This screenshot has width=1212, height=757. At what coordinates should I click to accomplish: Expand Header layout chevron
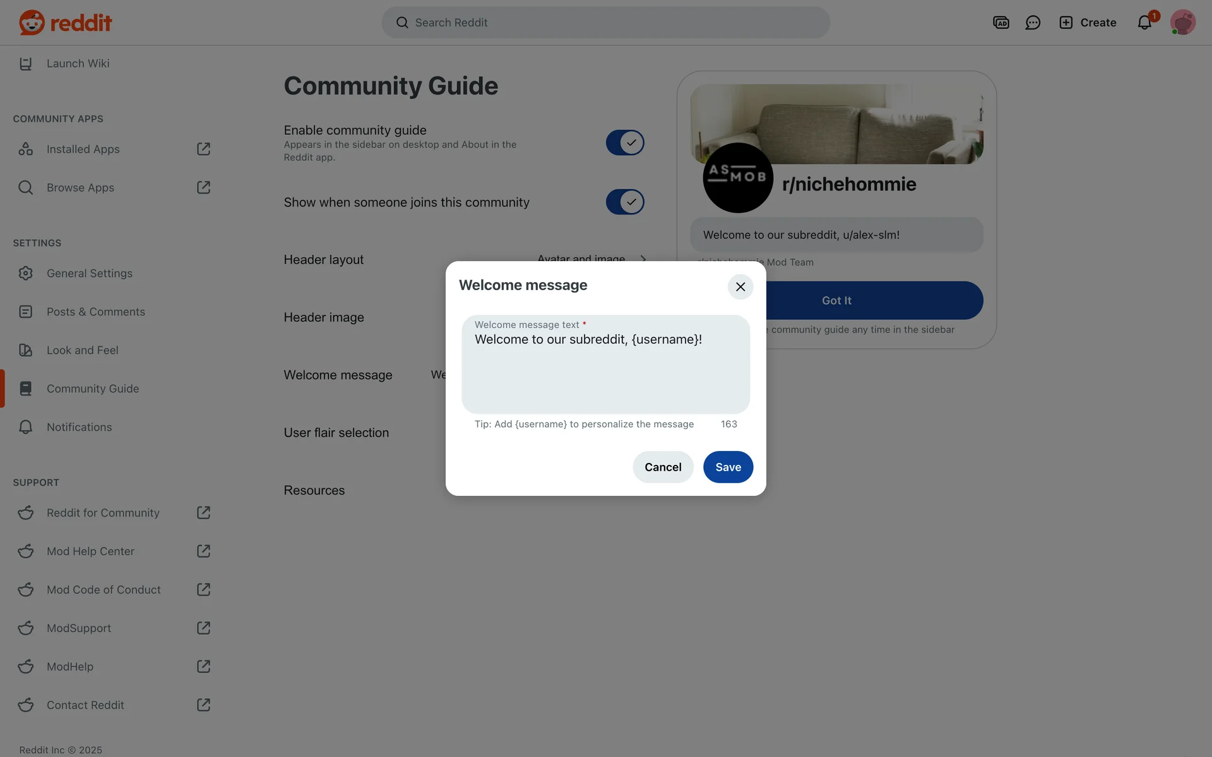643,259
